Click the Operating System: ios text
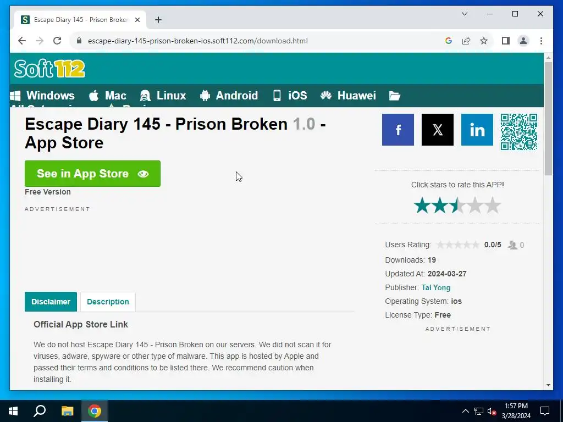The image size is (563, 422). pos(423,301)
